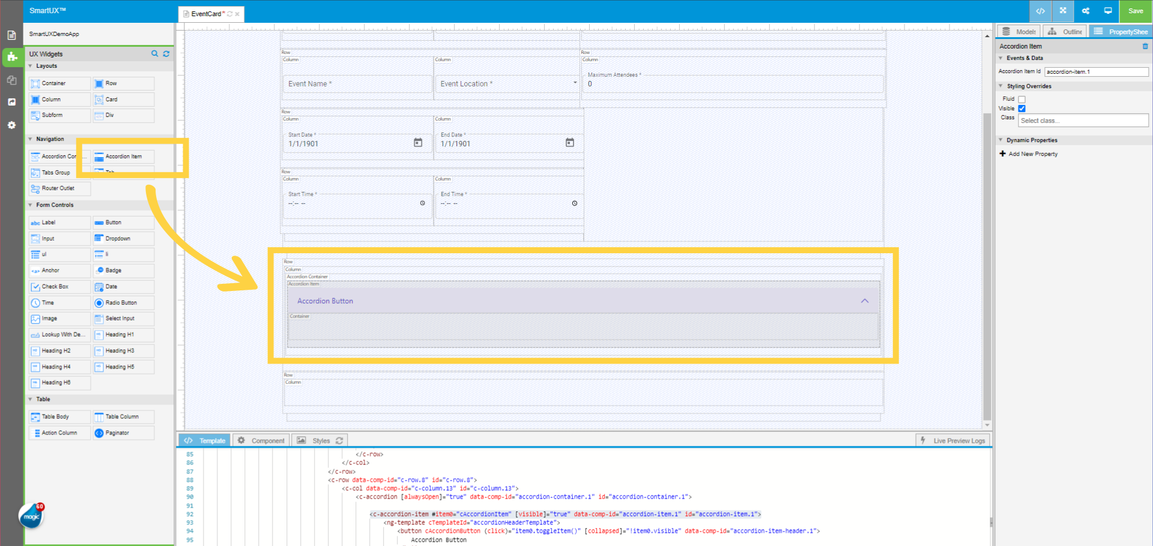Click the code view icon in top toolbar
The width and height of the screenshot is (1153, 546).
[x=1040, y=11]
